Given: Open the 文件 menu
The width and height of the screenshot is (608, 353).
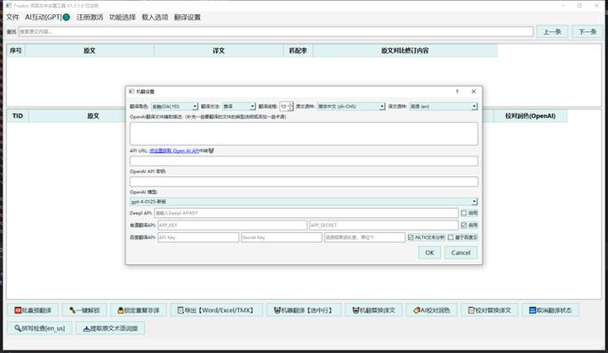Looking at the screenshot, I should 12,17.
